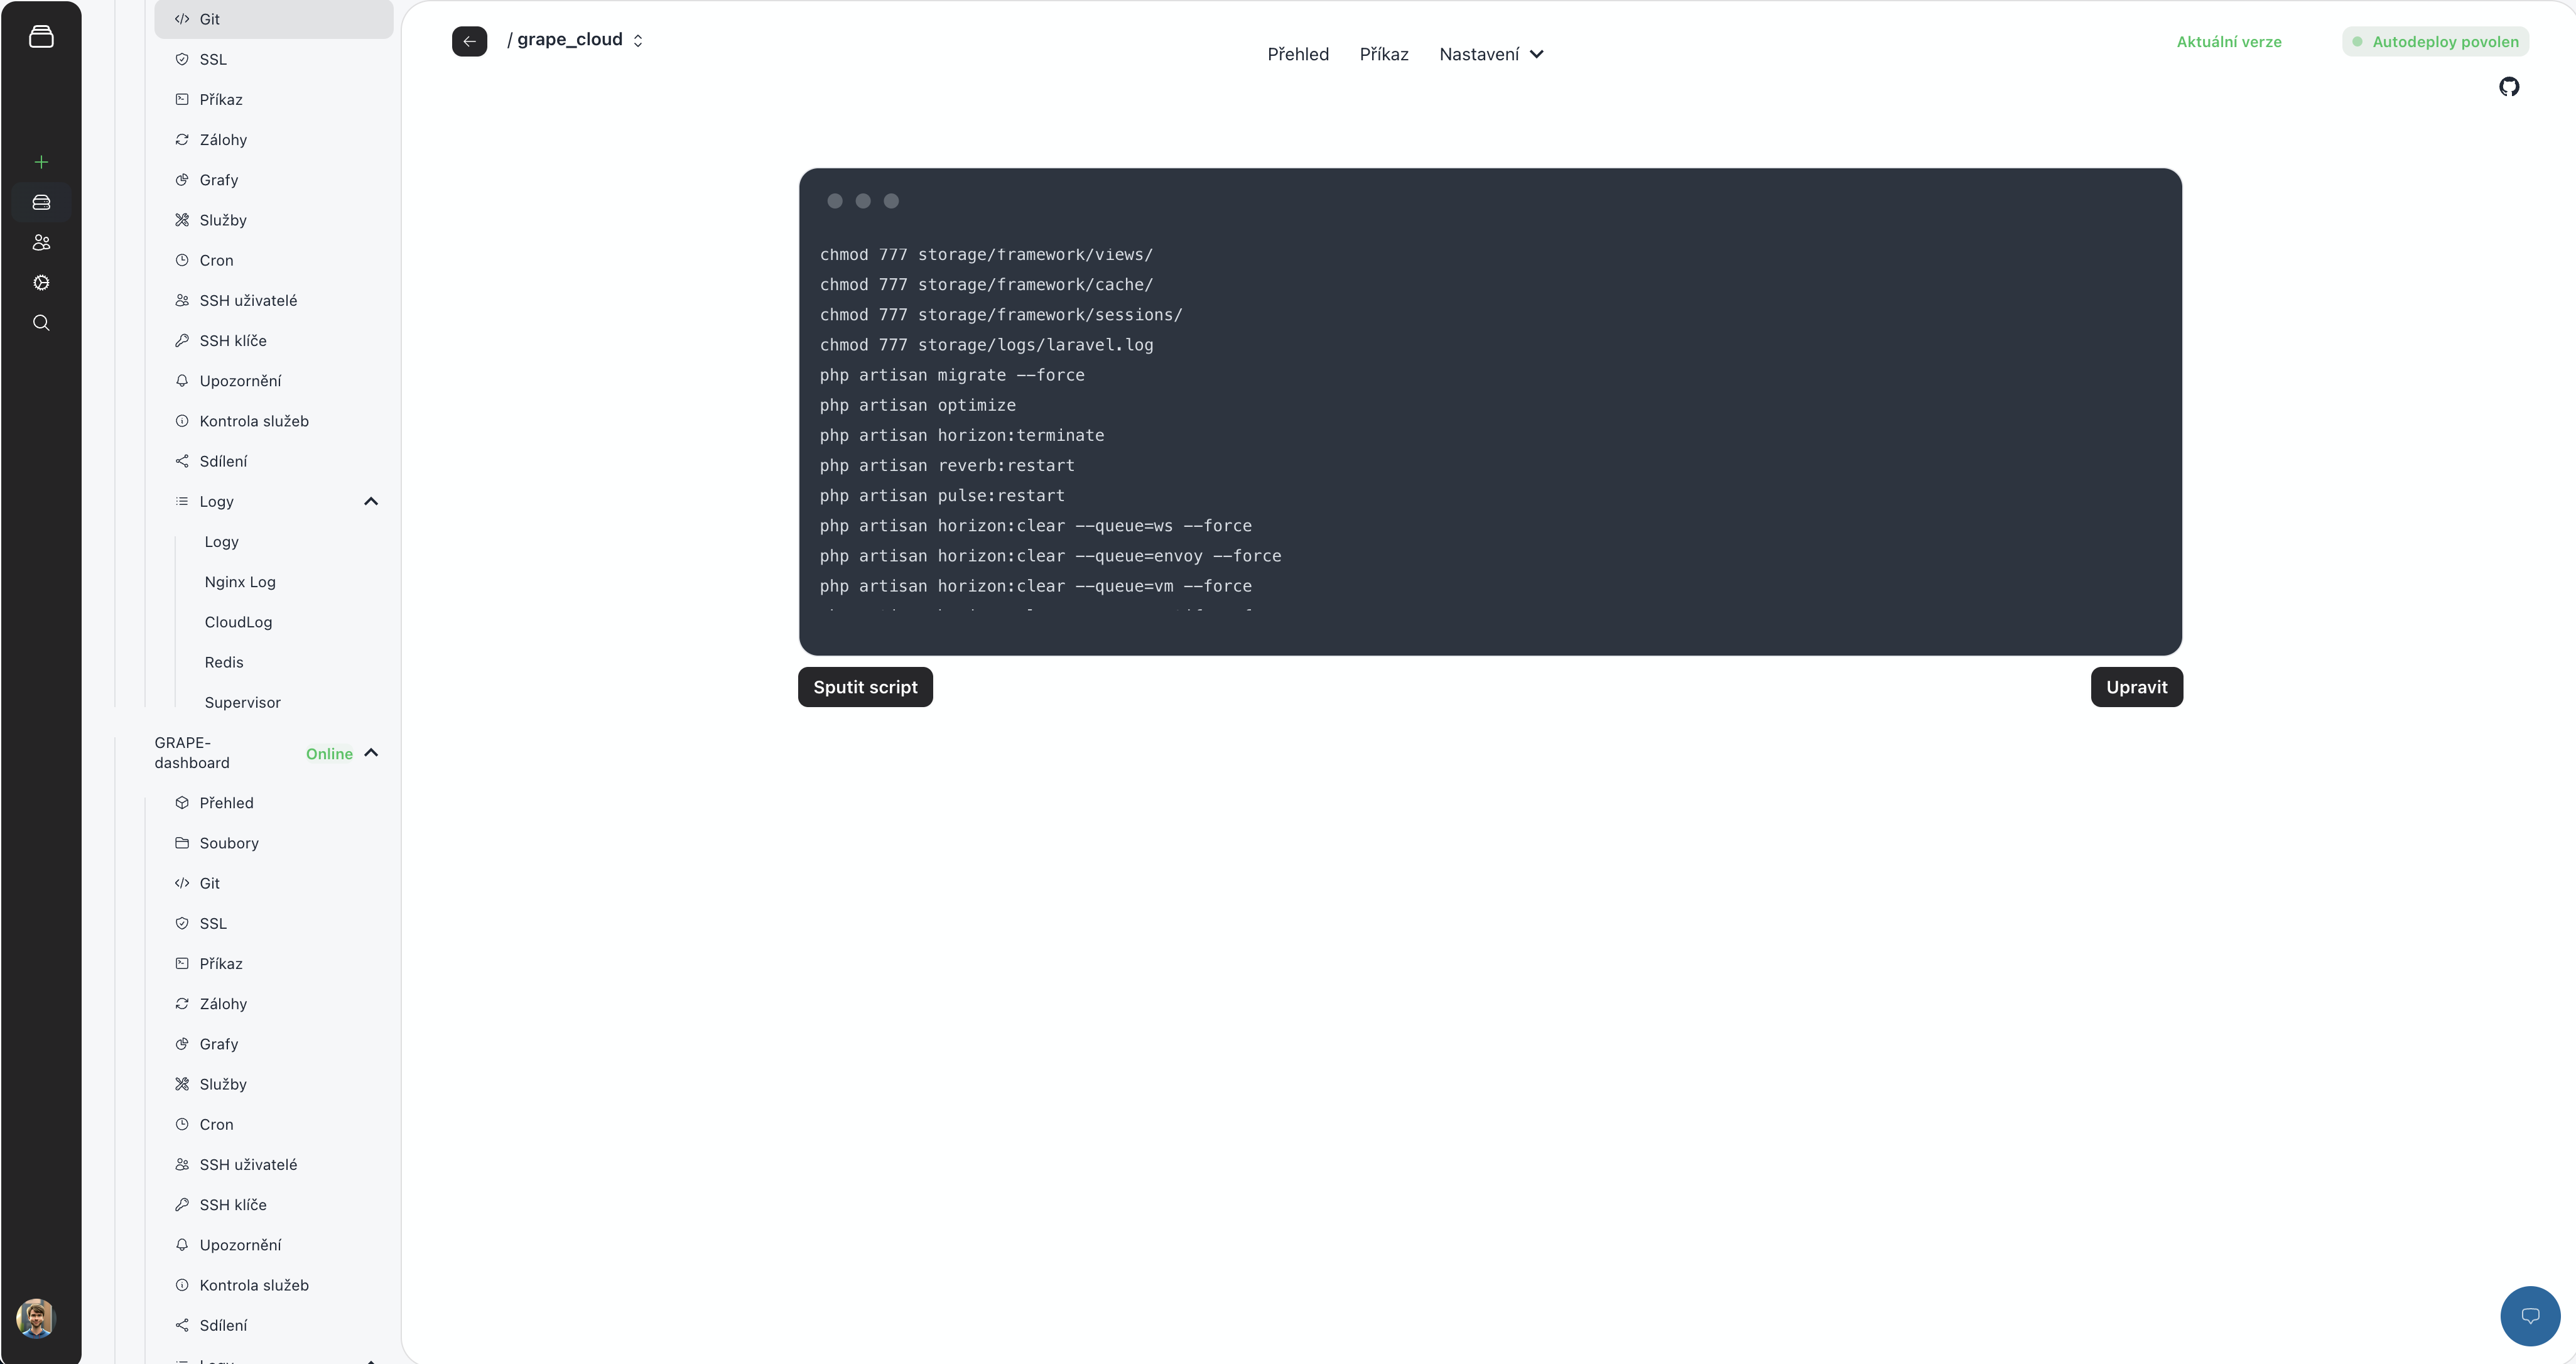Click the Upravit button
The width and height of the screenshot is (2576, 1364).
tap(2136, 687)
